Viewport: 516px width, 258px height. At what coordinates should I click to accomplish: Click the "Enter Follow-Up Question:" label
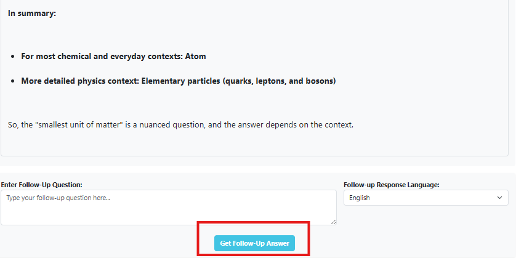pos(42,185)
